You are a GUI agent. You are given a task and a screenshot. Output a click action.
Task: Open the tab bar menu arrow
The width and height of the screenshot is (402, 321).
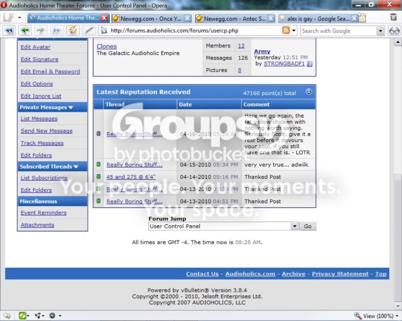click(x=20, y=18)
